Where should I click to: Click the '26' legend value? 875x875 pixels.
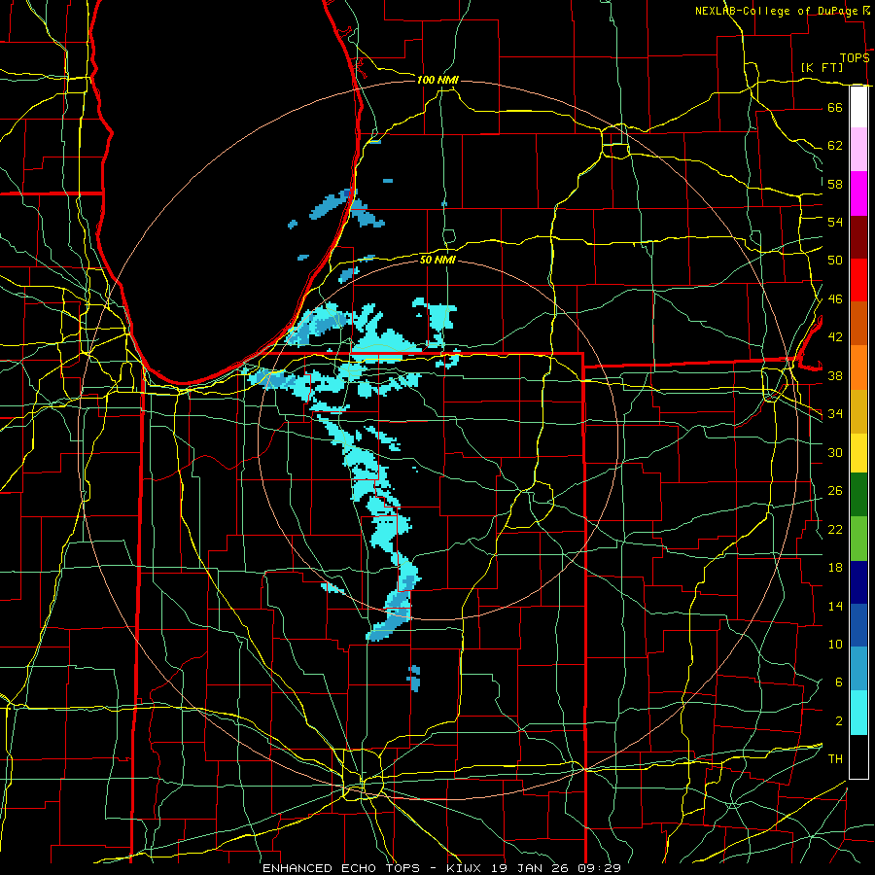pyautogui.click(x=835, y=491)
